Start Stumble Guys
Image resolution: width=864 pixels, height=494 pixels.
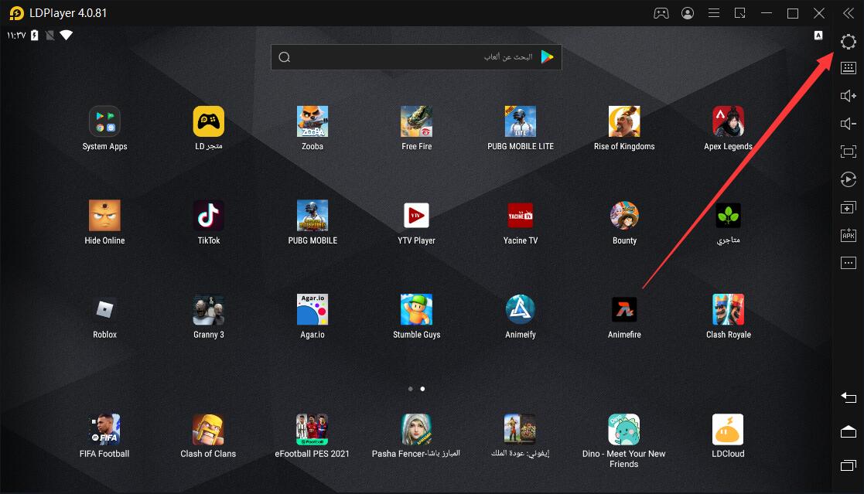(417, 309)
